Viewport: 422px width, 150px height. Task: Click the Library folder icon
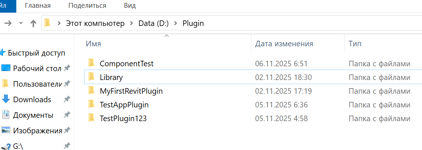[91, 77]
